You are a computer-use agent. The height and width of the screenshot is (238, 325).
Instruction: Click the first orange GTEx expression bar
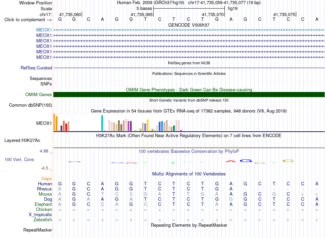point(54,122)
